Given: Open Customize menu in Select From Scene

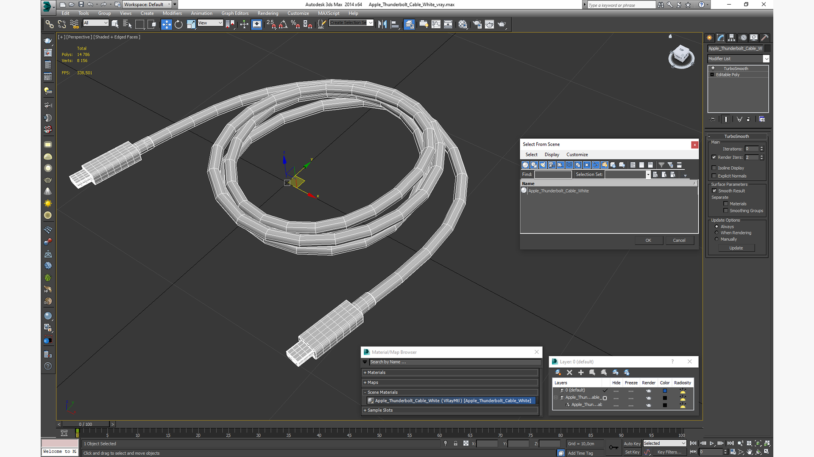Looking at the screenshot, I should click(577, 154).
